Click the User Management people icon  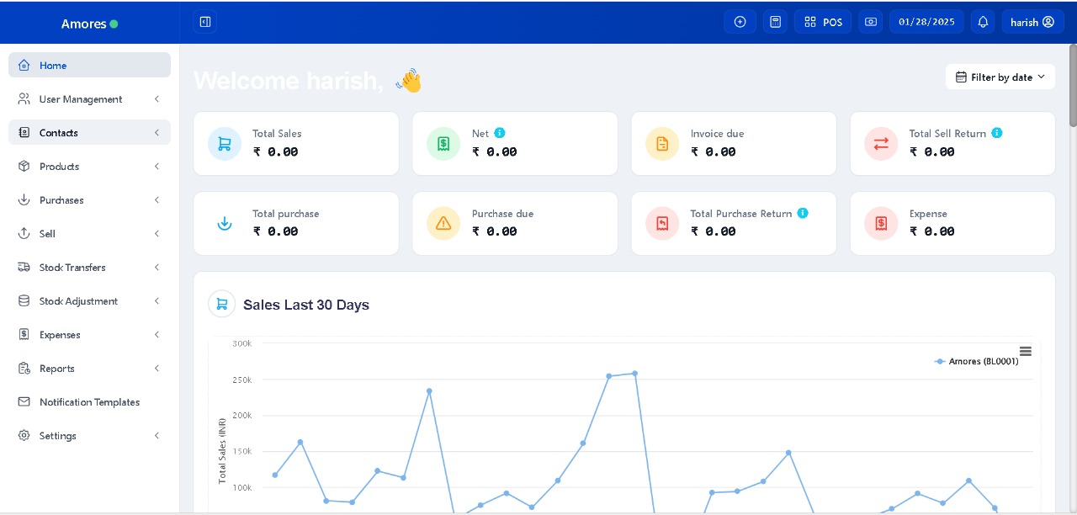pos(24,98)
